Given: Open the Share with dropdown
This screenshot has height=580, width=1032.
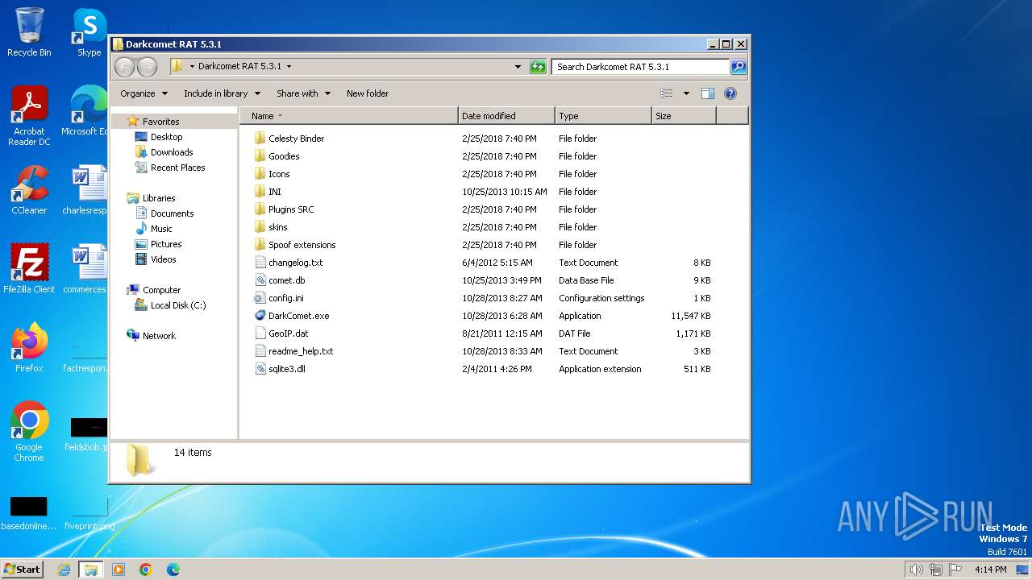Looking at the screenshot, I should pyautogui.click(x=303, y=93).
